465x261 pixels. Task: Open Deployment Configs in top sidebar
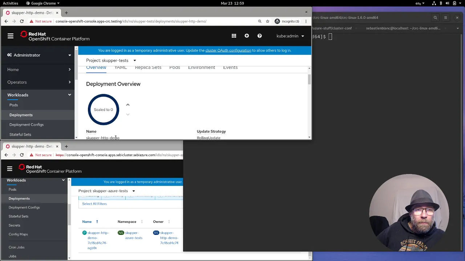click(x=27, y=125)
